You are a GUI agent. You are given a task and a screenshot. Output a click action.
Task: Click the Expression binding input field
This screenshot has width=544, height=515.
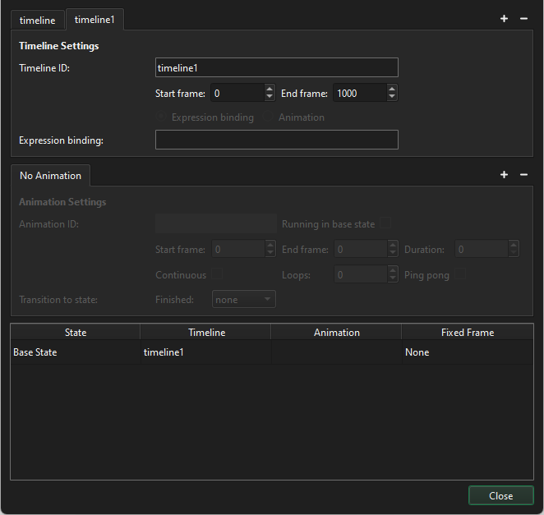pos(276,140)
